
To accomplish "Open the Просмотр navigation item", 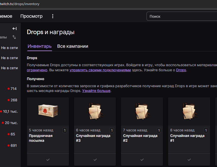I will [x=31, y=16].
